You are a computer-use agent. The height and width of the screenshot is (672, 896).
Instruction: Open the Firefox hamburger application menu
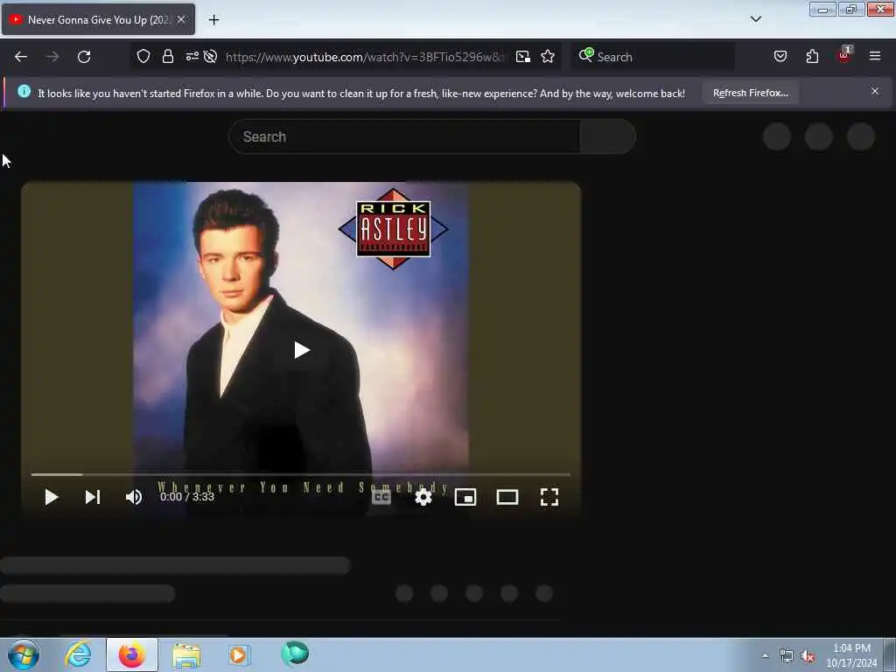point(875,56)
